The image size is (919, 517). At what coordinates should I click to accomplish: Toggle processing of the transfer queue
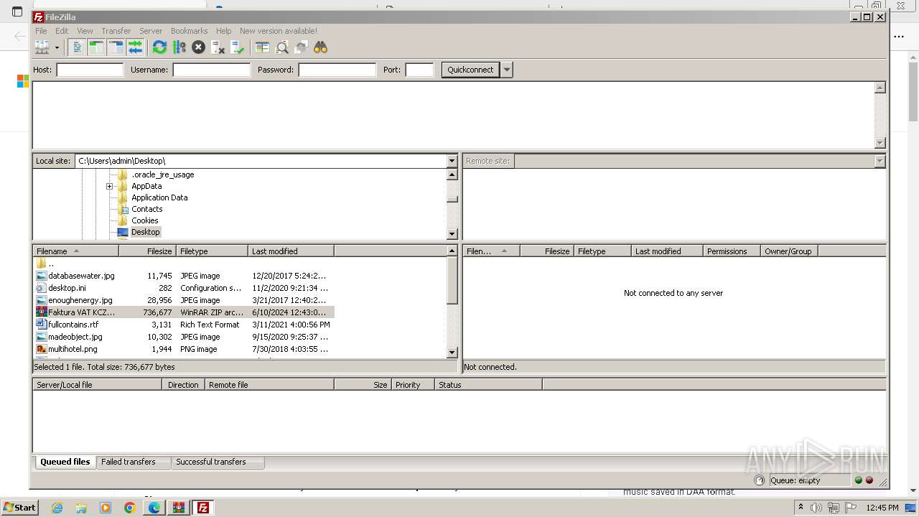click(x=179, y=47)
